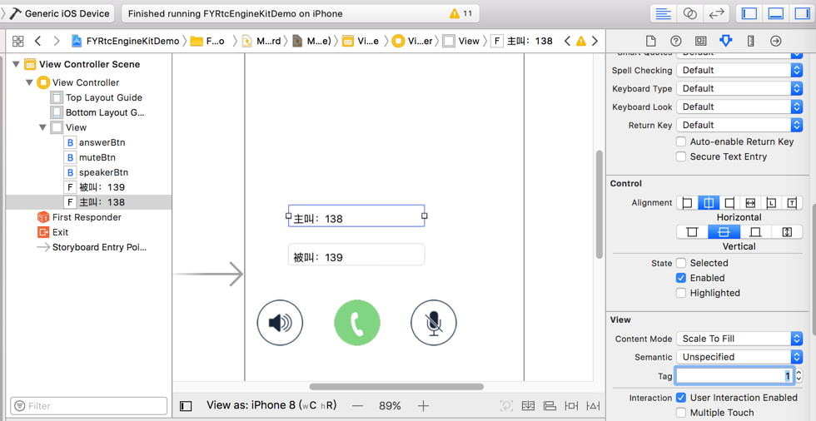Hide the Navigator panel
This screenshot has width=816, height=421.
749,13
